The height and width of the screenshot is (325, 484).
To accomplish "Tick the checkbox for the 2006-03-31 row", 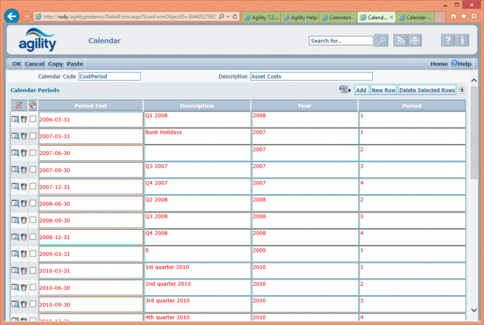I will click(x=33, y=119).
